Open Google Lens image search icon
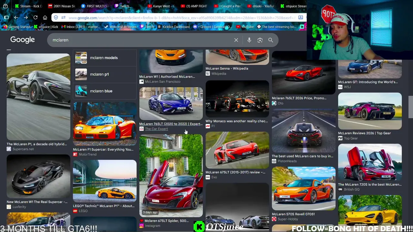This screenshot has width=413, height=232. [260, 40]
